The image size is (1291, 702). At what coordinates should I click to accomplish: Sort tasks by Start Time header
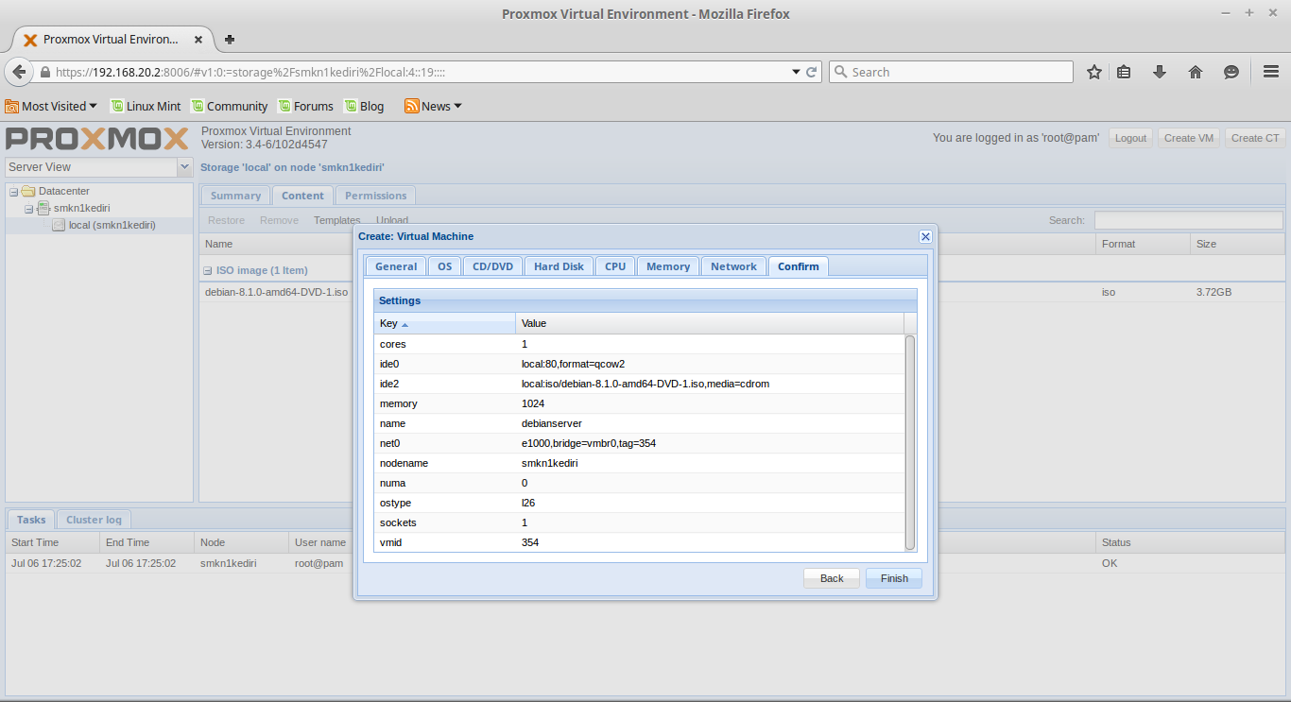[53, 542]
